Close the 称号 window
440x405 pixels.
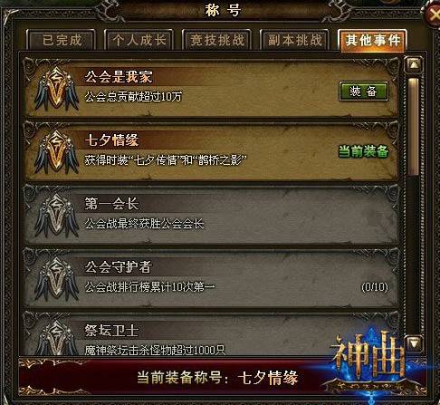tap(433, 14)
